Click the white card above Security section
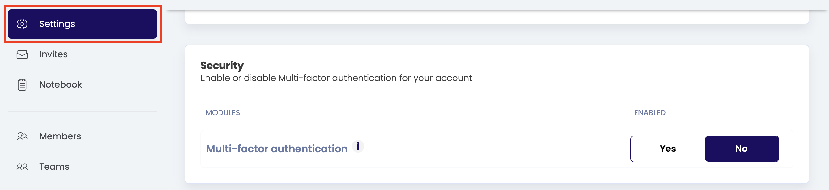The width and height of the screenshot is (829, 190). pos(497,17)
